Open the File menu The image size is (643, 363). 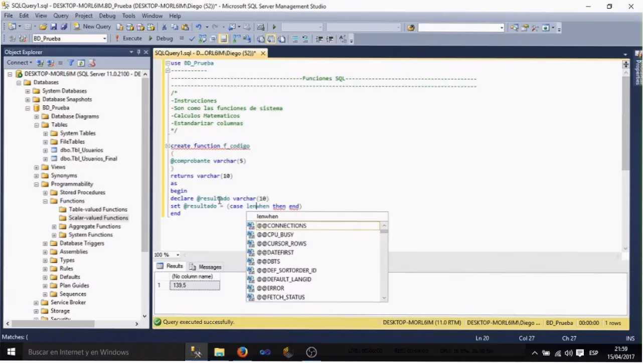pos(9,16)
